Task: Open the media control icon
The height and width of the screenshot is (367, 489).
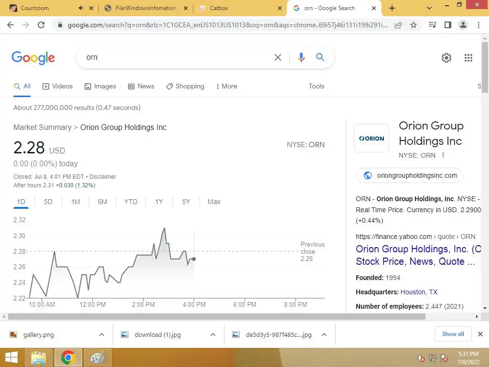Action: [432, 25]
